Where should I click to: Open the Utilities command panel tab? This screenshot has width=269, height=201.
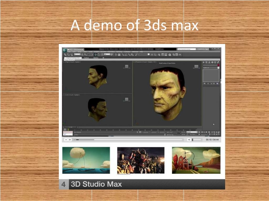point(218,62)
